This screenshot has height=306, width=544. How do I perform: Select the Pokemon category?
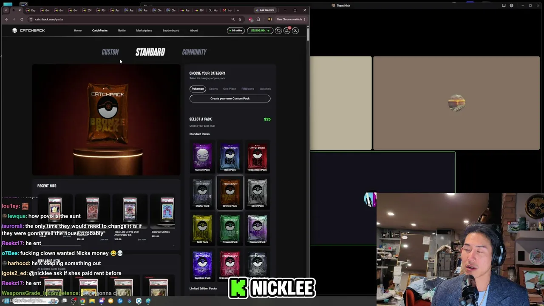pos(198,89)
